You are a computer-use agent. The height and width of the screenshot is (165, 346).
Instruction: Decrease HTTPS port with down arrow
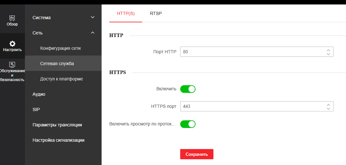tap(328, 109)
